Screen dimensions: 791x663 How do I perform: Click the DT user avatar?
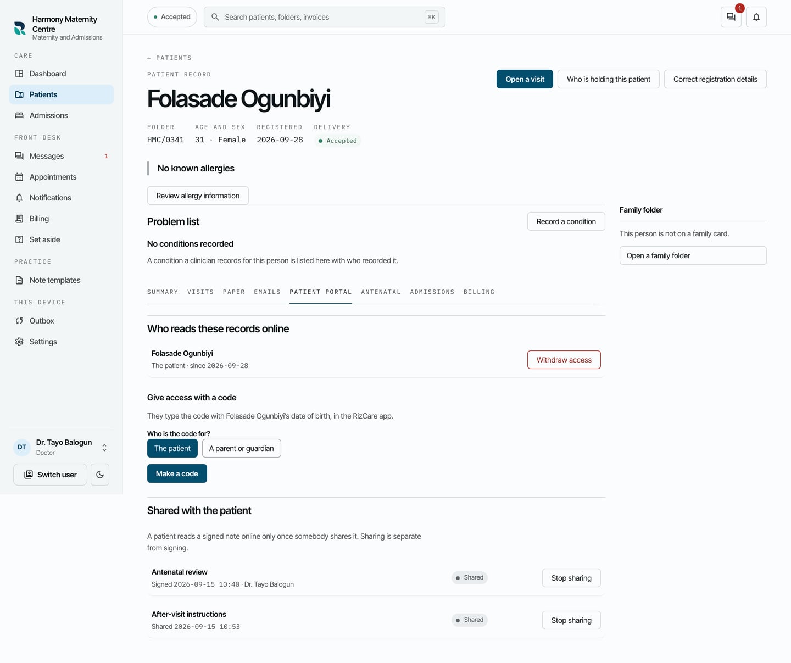coord(22,447)
